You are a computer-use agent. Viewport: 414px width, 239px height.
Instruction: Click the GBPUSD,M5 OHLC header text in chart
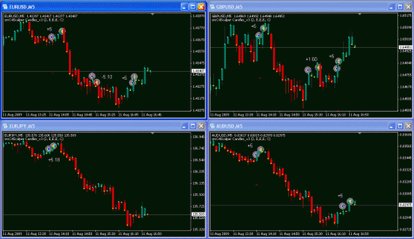(x=248, y=16)
